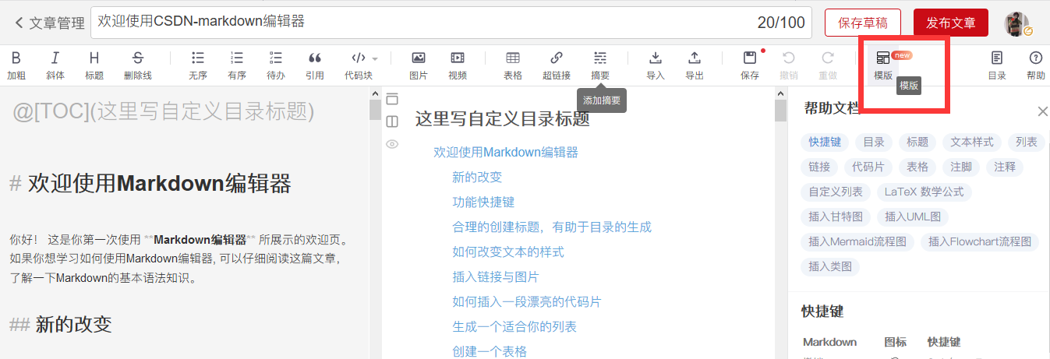Insert an image (图片)
This screenshot has width=1050, height=359.
419,65
